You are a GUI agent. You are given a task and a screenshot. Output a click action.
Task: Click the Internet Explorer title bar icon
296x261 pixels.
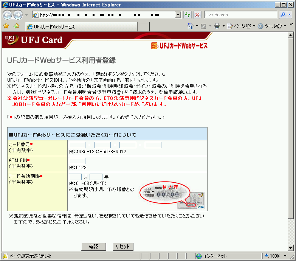(x=5, y=5)
